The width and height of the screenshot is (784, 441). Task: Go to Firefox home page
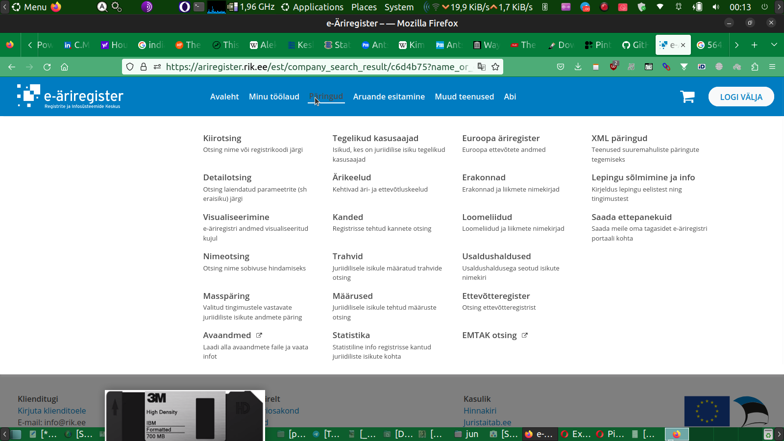[x=64, y=67]
